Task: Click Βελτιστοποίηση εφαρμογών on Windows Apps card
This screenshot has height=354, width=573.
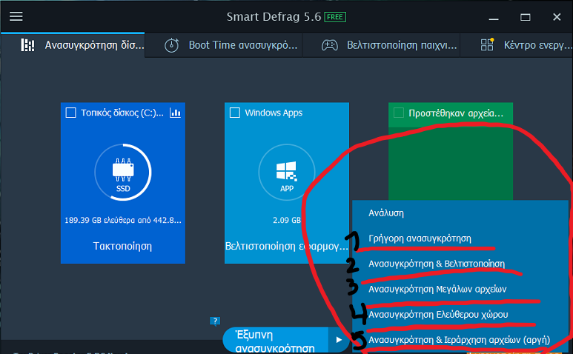Action: pyautogui.click(x=287, y=246)
